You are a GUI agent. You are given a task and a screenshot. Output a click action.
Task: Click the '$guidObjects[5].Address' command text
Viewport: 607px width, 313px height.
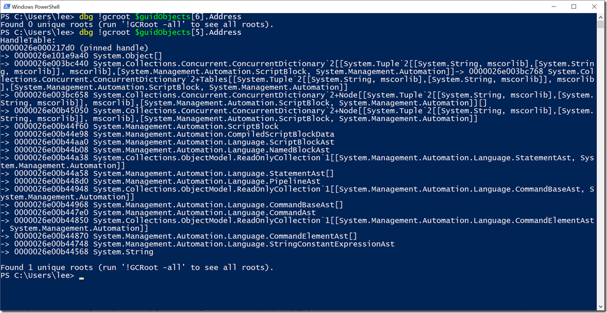point(188,32)
